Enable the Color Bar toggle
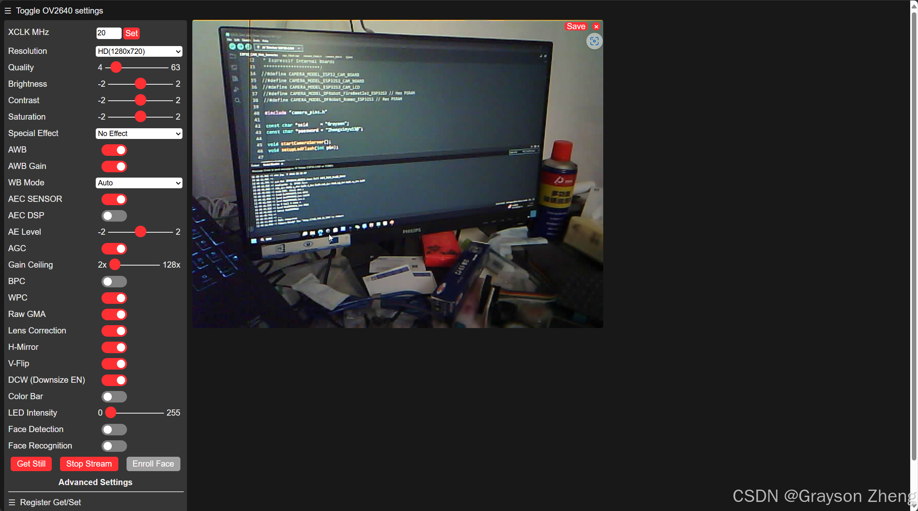The image size is (918, 511). pos(114,397)
